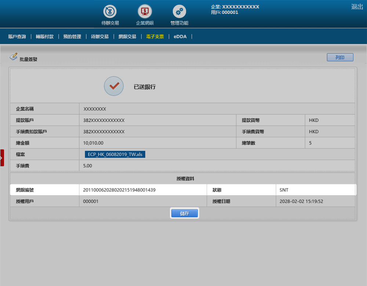Open the 企業網銀 monitor icon
The height and width of the screenshot is (286, 367).
[x=145, y=12]
